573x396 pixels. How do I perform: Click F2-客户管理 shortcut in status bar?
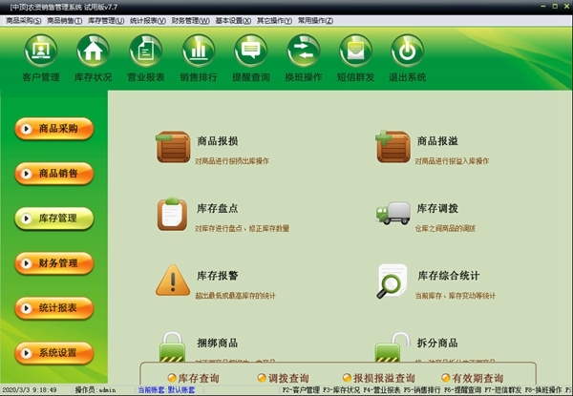301,390
